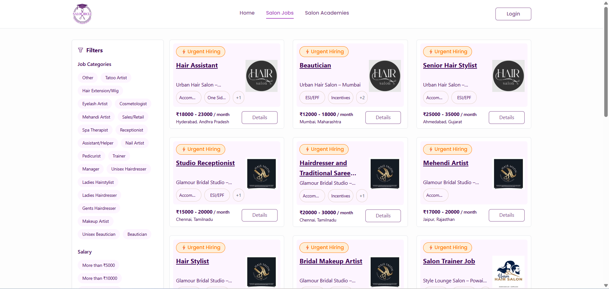The height and width of the screenshot is (289, 609).
Task: Click Urgent Hiring badge on Hair Assistant card
Action: pos(200,52)
